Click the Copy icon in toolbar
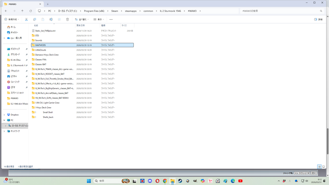Viewport: 329px width, 185px height. click(35, 19)
